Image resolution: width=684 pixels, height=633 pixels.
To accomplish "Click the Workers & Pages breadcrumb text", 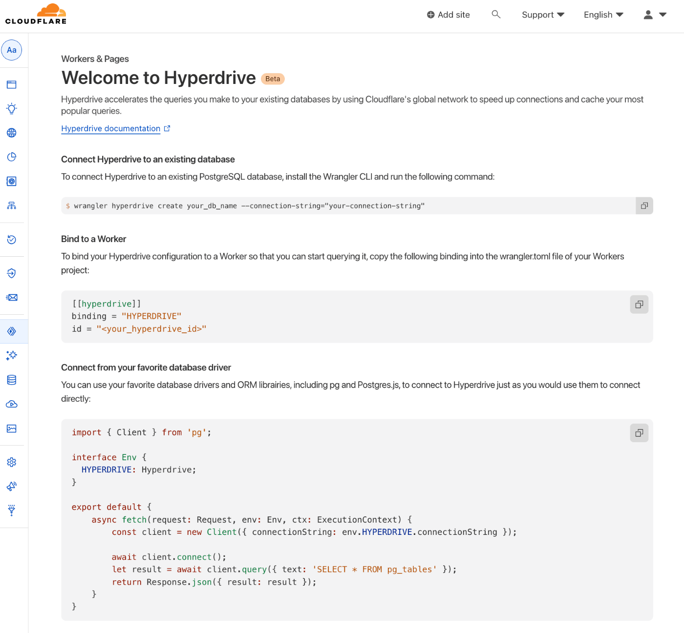I will pos(95,59).
